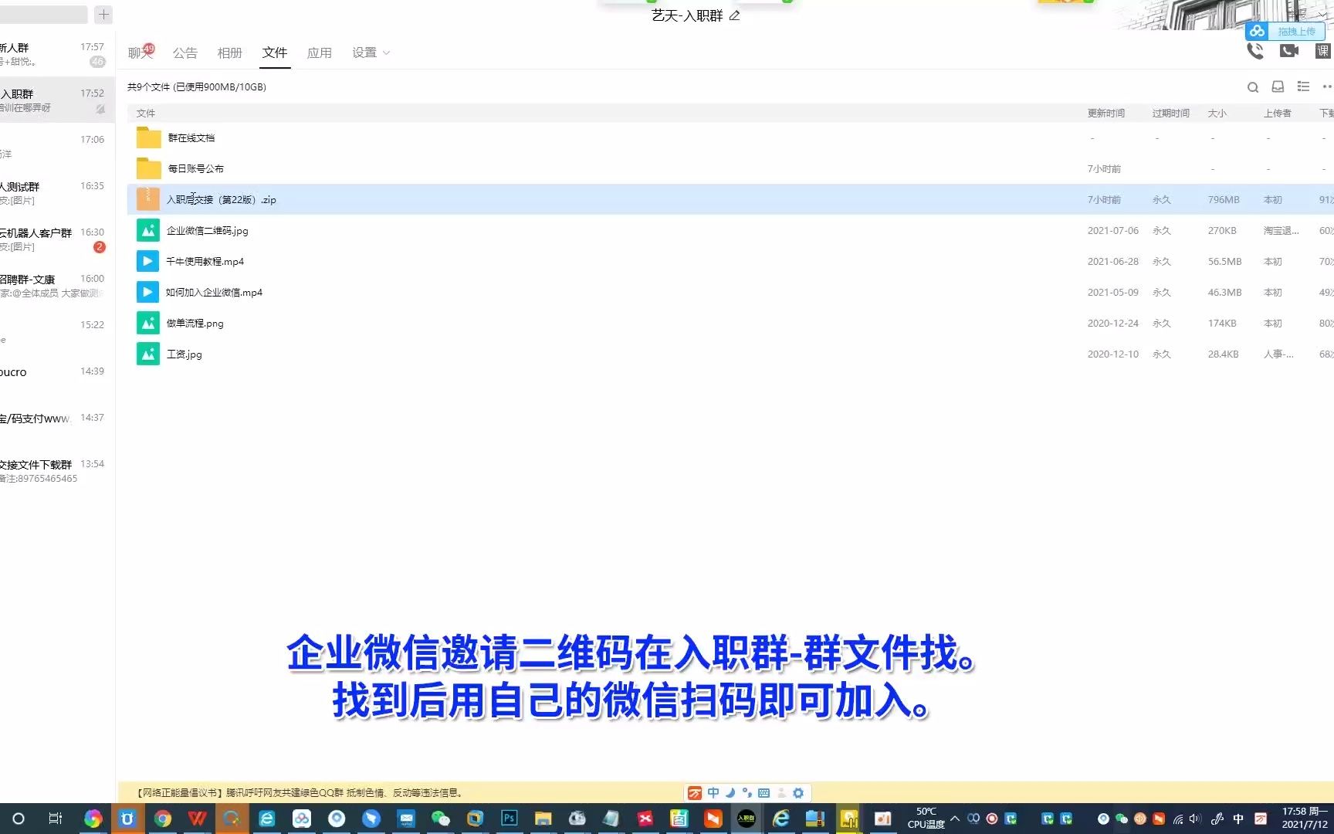
Task: Sort files by 更新时间 column
Action: click(1105, 113)
